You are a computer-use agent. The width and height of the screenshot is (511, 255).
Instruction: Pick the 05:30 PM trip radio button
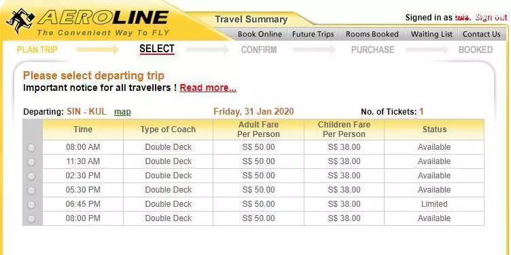(31, 191)
